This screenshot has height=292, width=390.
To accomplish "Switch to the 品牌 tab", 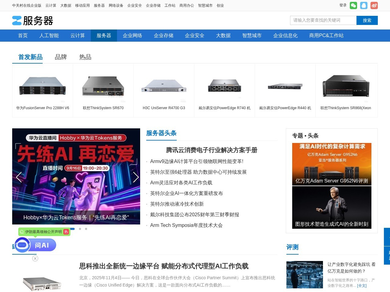I will pyautogui.click(x=60, y=57).
